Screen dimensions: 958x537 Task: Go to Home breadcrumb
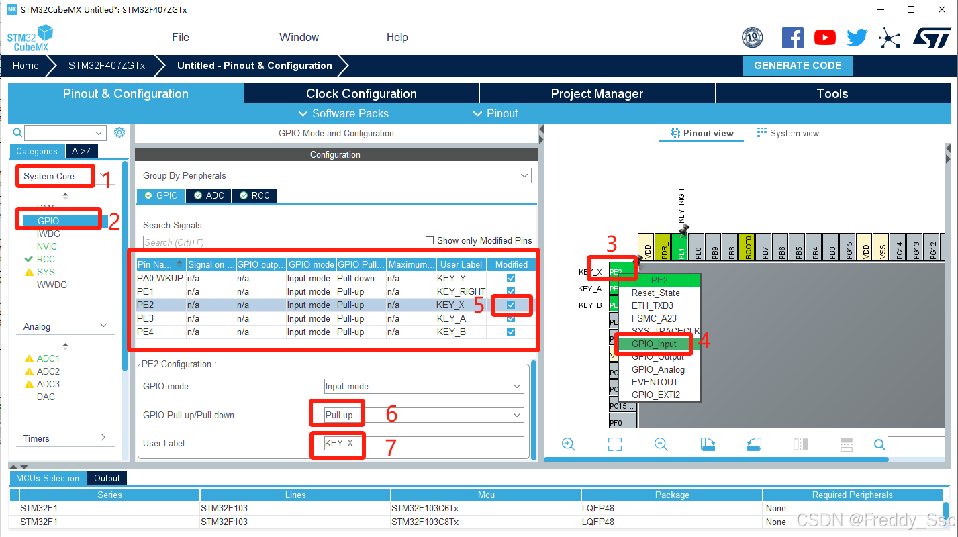(26, 66)
